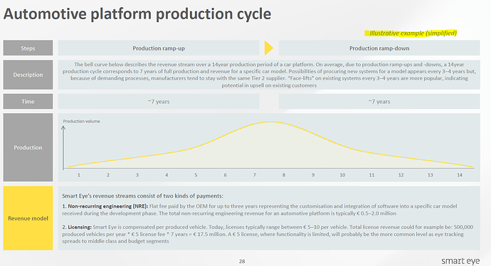Click year '7' on the chart axis
This screenshot has height=266, width=491.
click(x=255, y=175)
